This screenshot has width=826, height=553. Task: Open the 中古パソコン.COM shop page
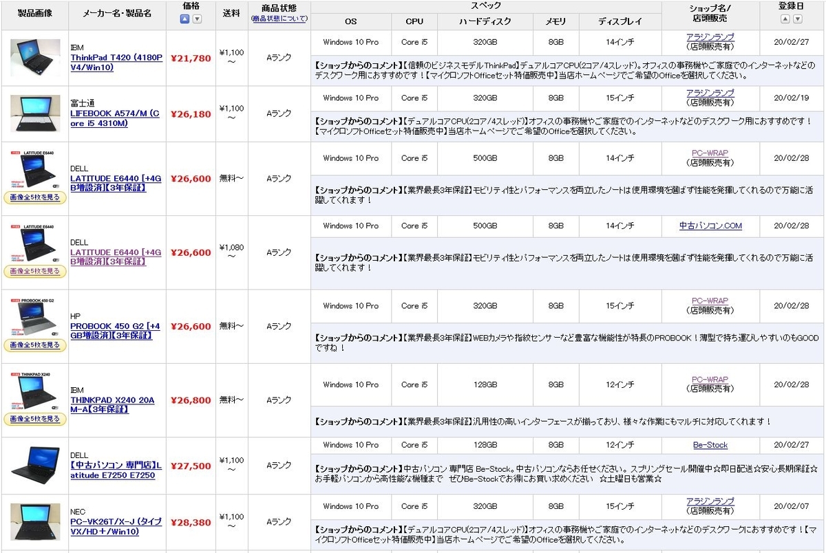[712, 226]
